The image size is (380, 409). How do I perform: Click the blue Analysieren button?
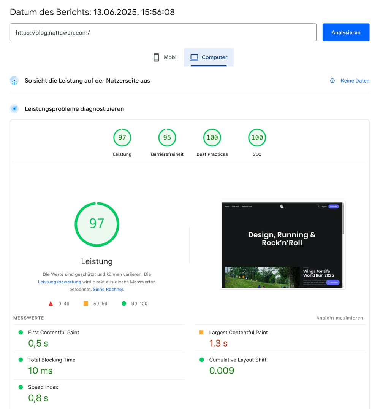click(346, 32)
